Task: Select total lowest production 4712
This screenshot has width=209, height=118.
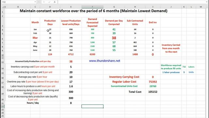Action: pos(71,54)
